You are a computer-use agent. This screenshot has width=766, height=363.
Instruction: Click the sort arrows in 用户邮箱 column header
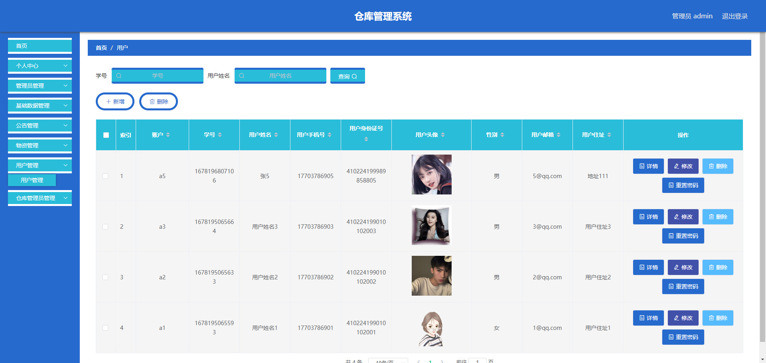pos(559,135)
